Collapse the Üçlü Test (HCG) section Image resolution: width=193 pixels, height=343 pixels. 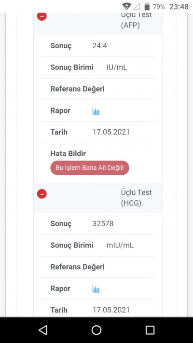click(42, 194)
